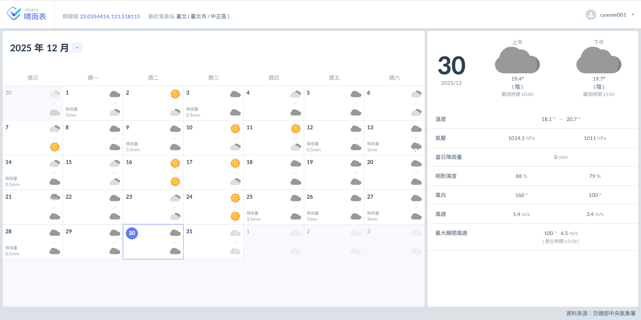Click the foggy cloud icon on December 21
Image resolution: width=641 pixels, height=320 pixels.
click(x=55, y=198)
